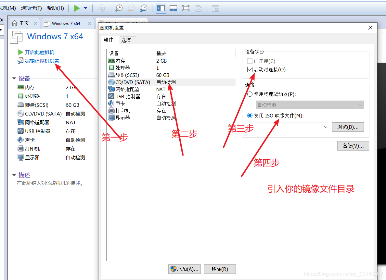This screenshot has height=280, width=386.
Task: Close the 主页 tab
Action: click(35, 23)
